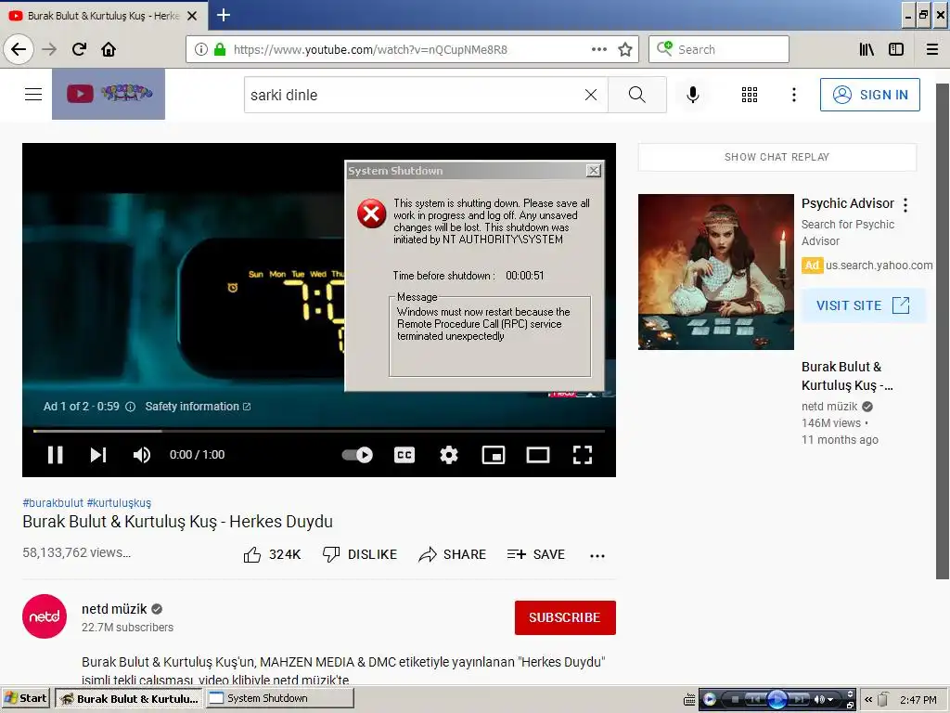Viewport: 950px width, 713px height.
Task: Toggle the autoplay switch
Action: coord(357,455)
